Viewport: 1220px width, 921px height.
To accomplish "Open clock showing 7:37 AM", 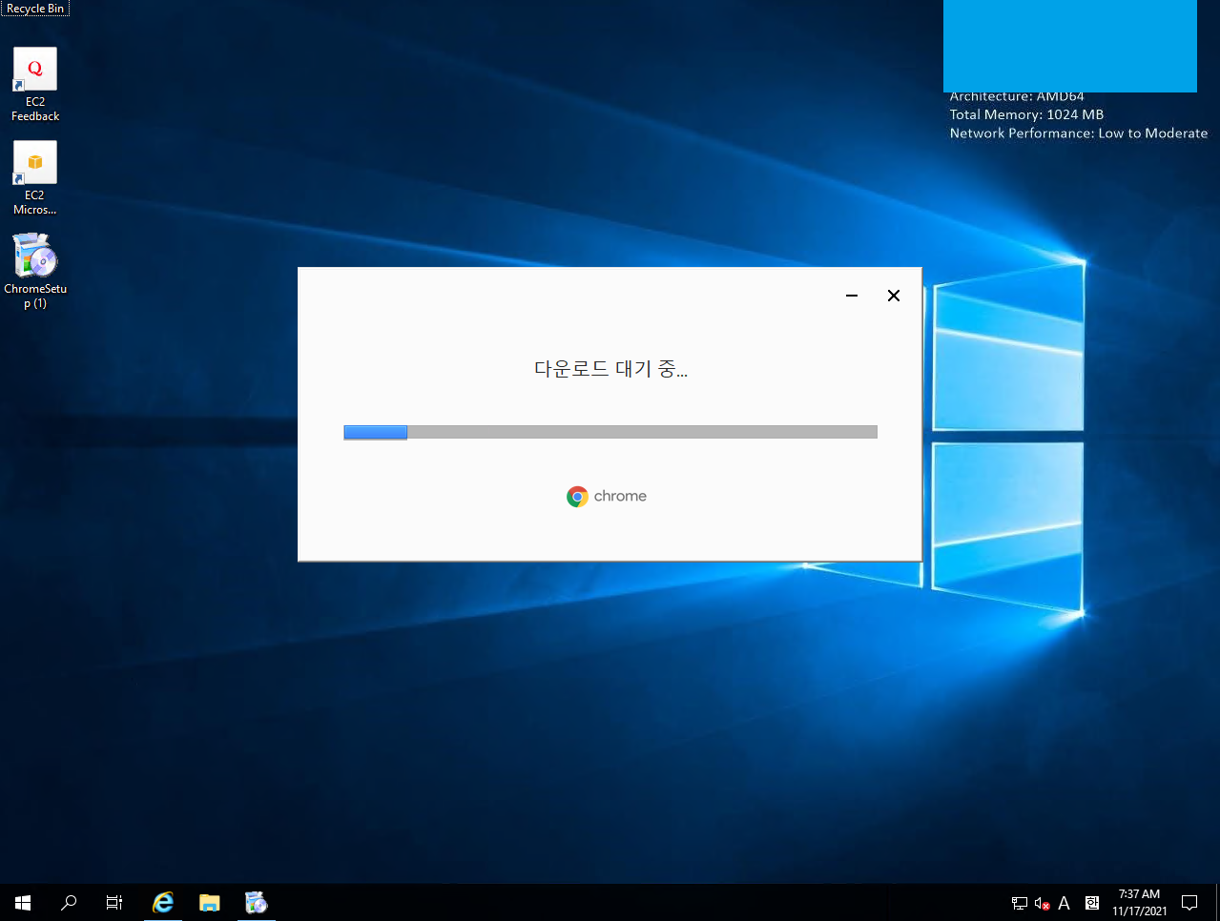I will (1139, 902).
